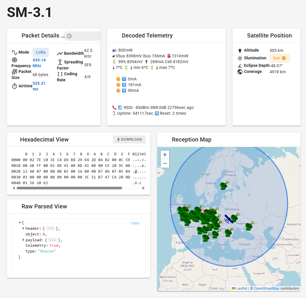Click the copy link in Raw Parsed View
The image size is (306, 298).
(135, 223)
